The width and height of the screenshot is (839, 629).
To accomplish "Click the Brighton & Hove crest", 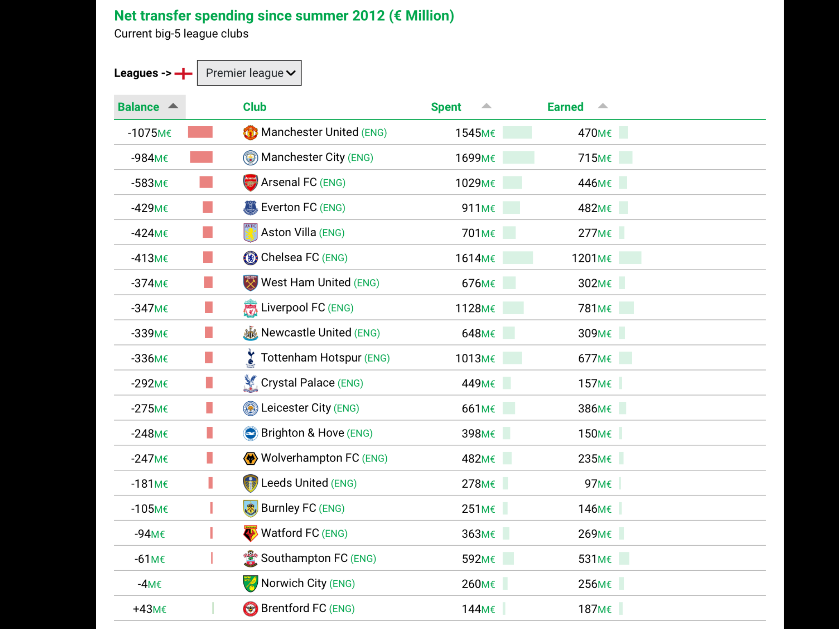I will 250,433.
